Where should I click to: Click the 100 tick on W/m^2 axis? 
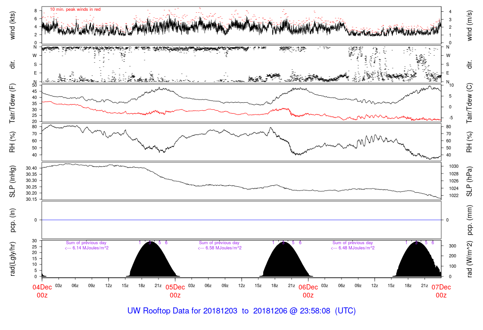point(452,266)
